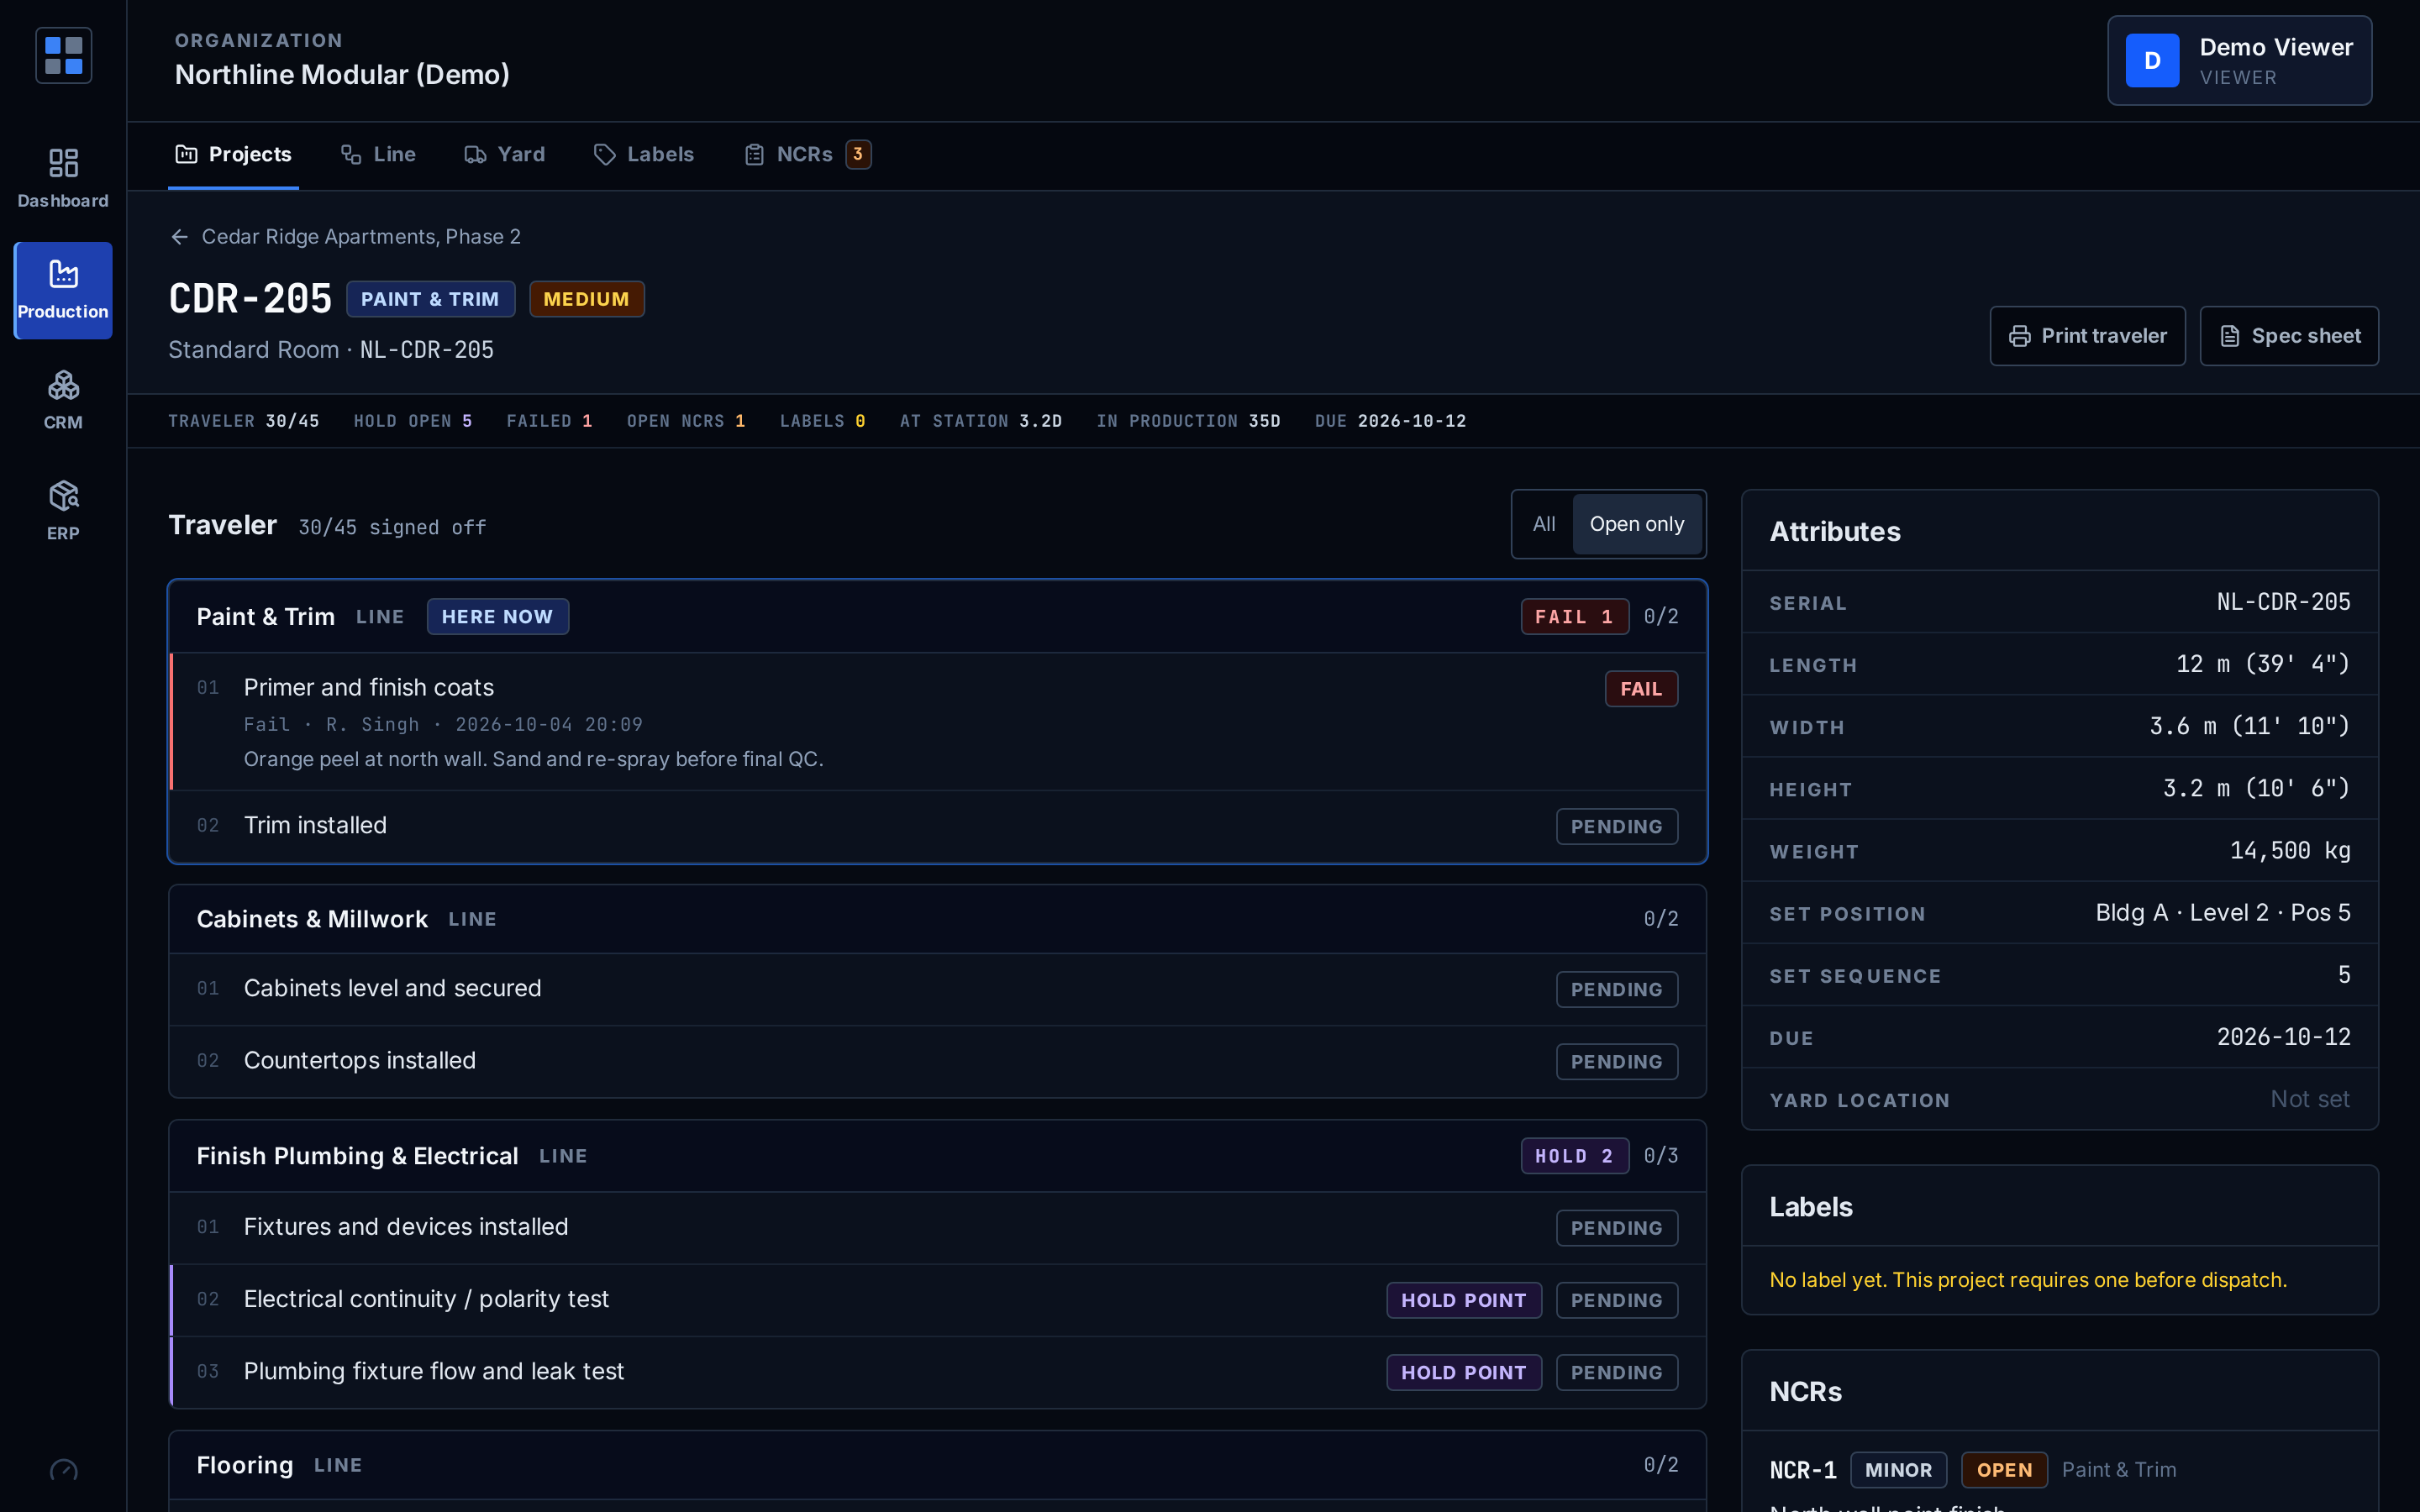The height and width of the screenshot is (1512, 2420).
Task: Click the printer icon in Print traveler
Action: (x=2020, y=336)
